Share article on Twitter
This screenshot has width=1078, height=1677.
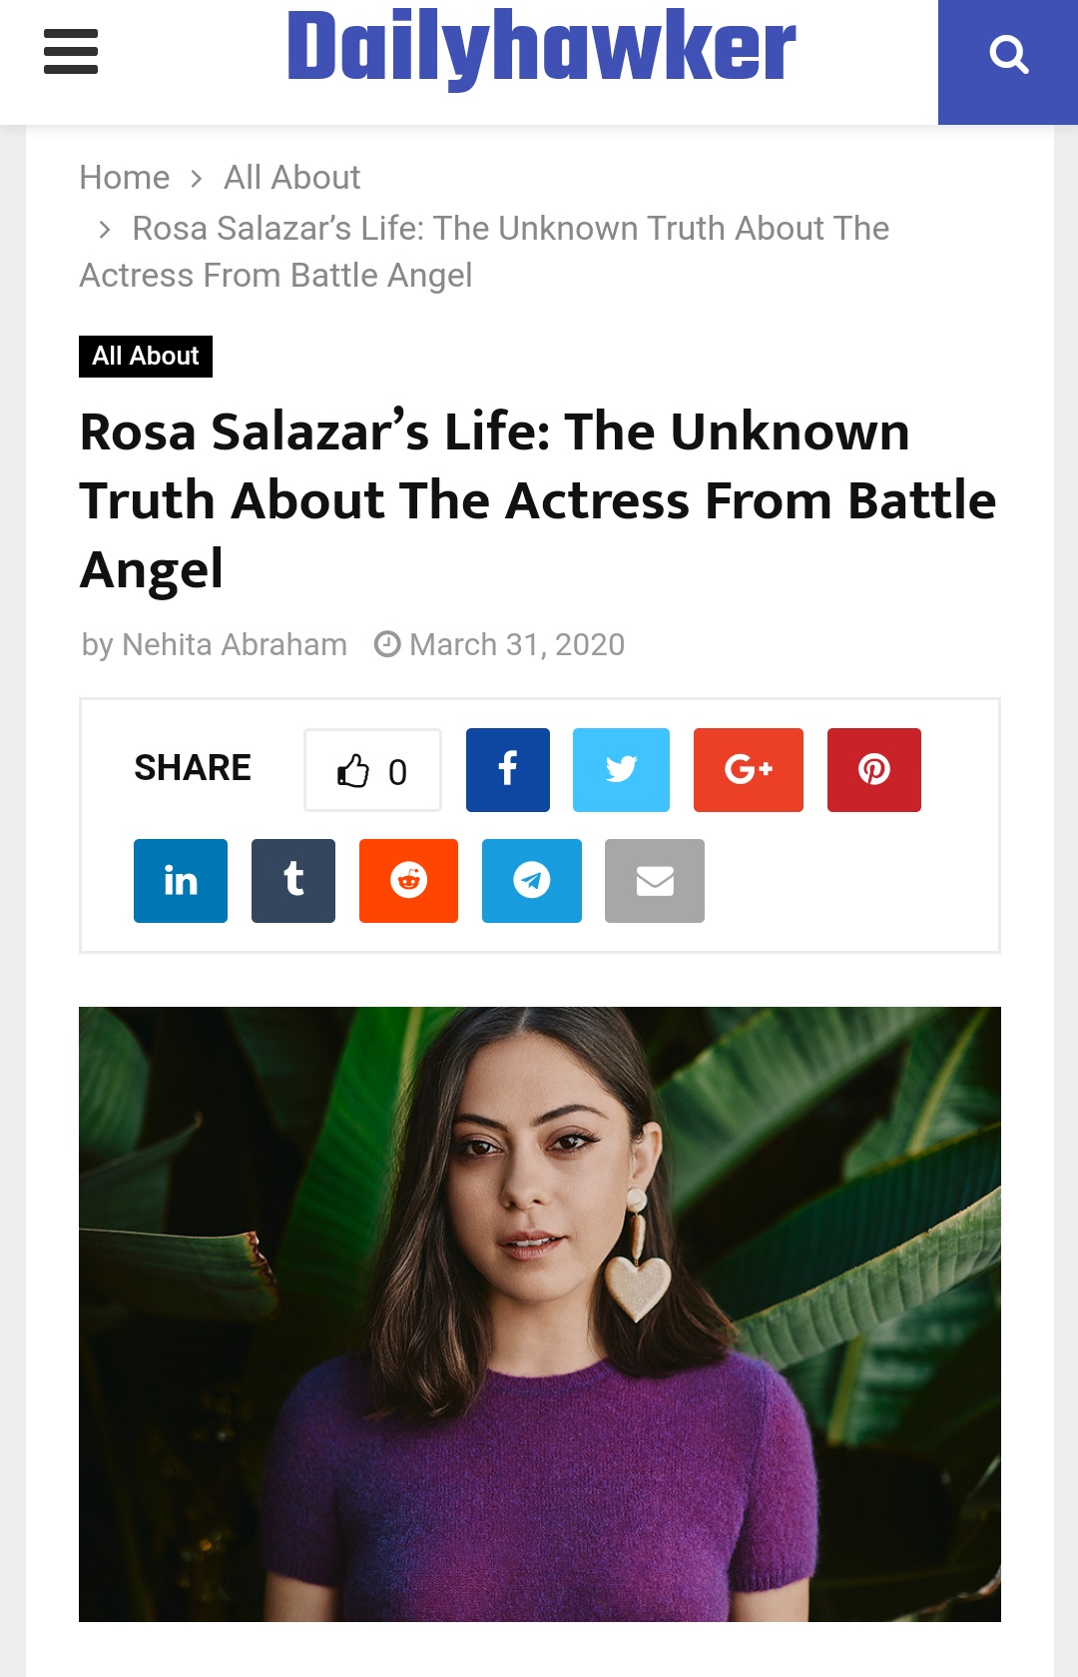pyautogui.click(x=621, y=770)
